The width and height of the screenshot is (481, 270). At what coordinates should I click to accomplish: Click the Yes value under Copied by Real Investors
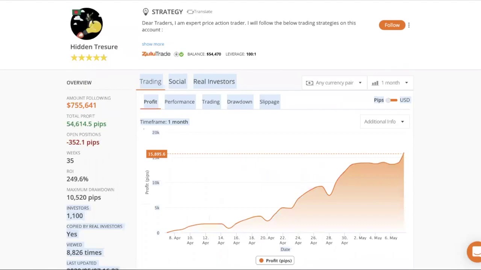click(x=72, y=234)
